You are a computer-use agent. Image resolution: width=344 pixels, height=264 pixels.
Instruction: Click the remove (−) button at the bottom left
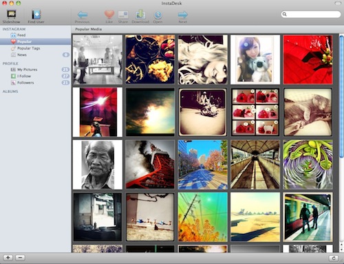[20, 258]
